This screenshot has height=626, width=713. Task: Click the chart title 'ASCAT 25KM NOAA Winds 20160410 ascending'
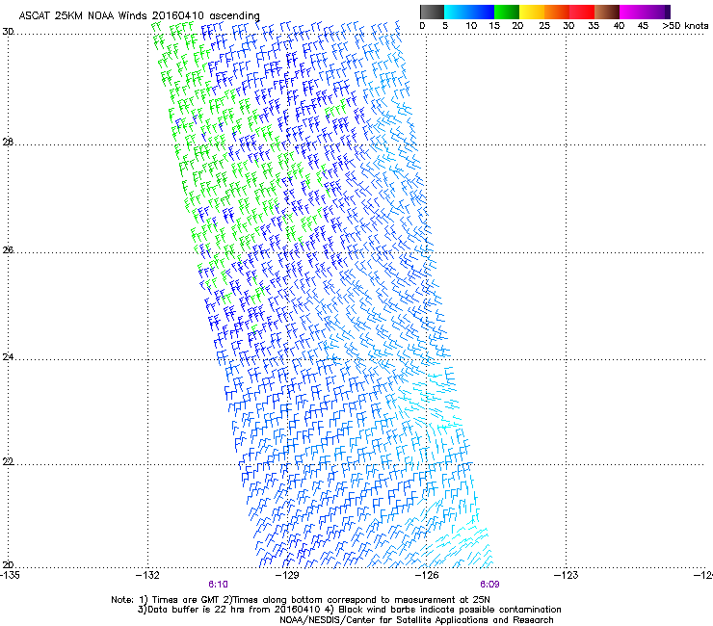139,15
